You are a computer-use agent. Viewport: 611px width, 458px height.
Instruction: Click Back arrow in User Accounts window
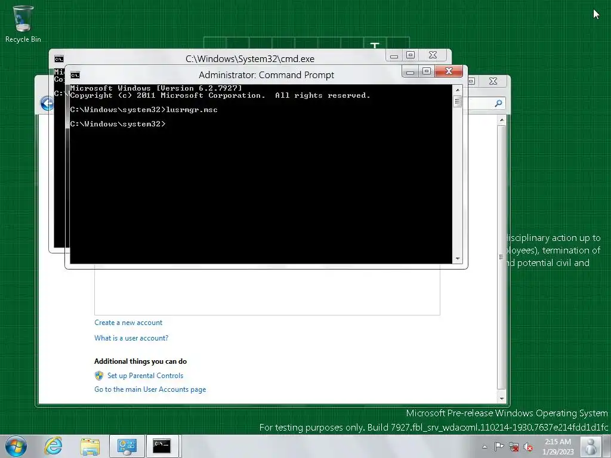pos(47,103)
